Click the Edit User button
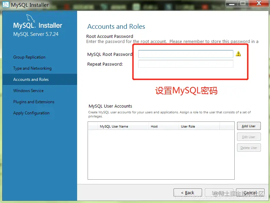 point(249,137)
